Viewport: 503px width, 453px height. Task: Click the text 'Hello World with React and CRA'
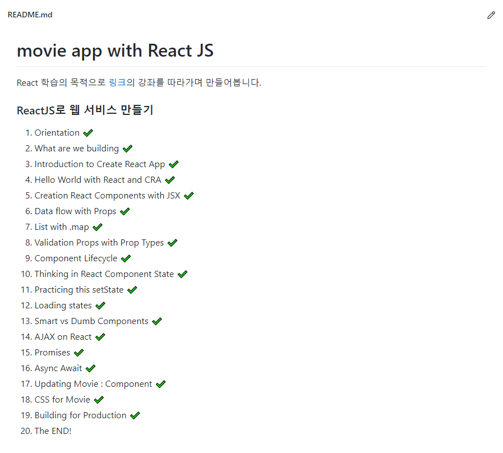pyautogui.click(x=98, y=179)
